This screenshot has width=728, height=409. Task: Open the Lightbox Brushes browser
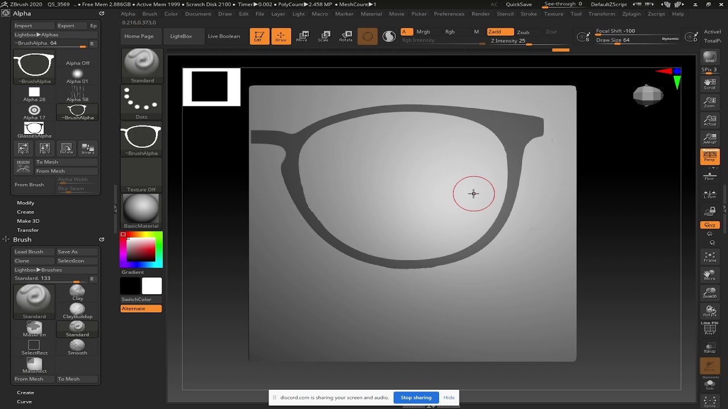click(x=56, y=270)
